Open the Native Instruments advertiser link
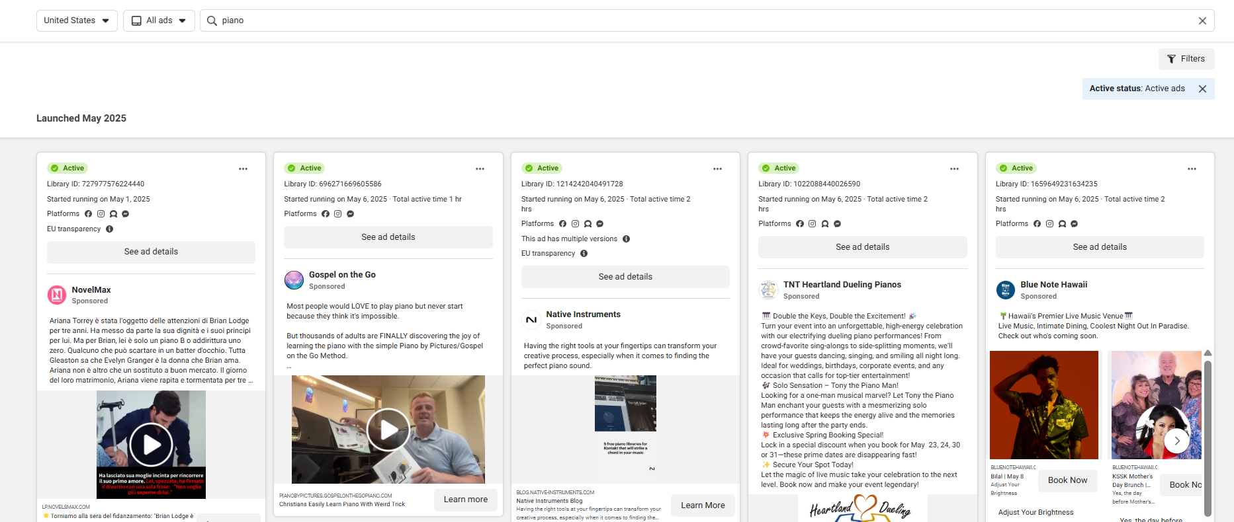Image resolution: width=1234 pixels, height=522 pixels. 583,315
